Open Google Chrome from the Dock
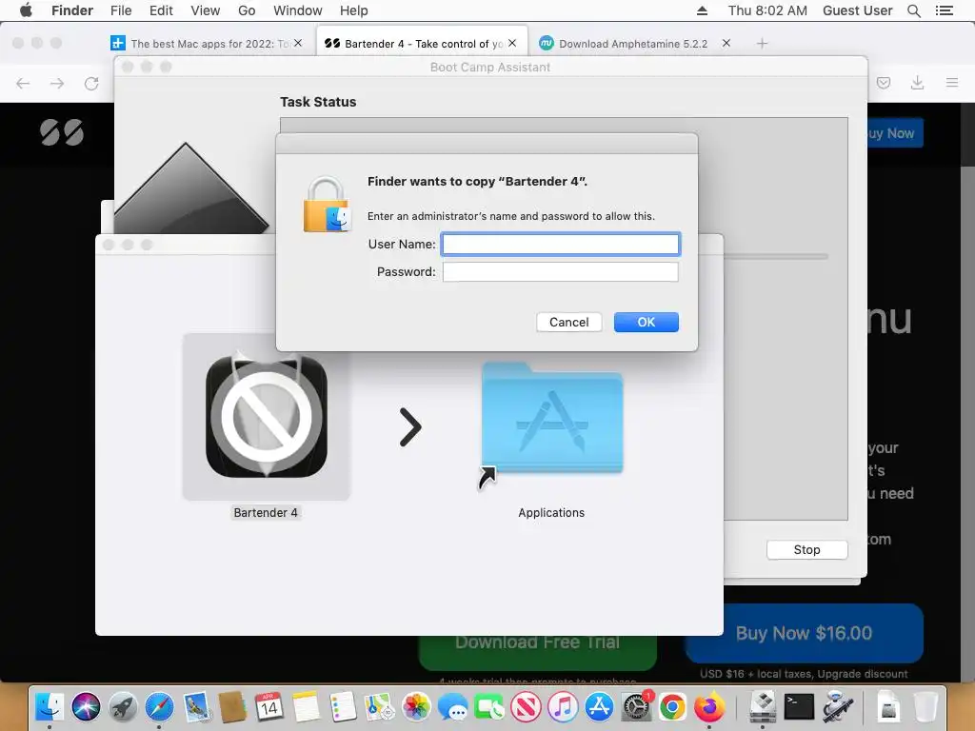This screenshot has height=731, width=975. 673,707
